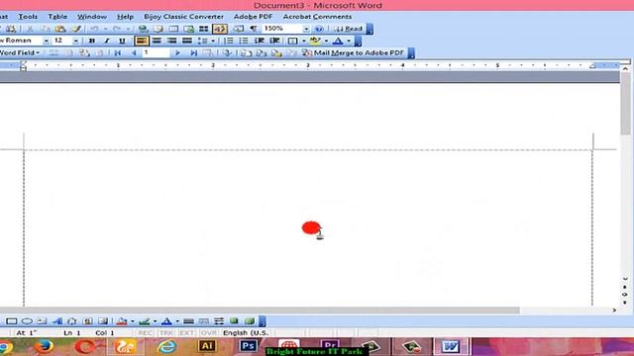Click the Arrow Style icon
Viewport: 634px width, 356px height.
tap(219, 321)
